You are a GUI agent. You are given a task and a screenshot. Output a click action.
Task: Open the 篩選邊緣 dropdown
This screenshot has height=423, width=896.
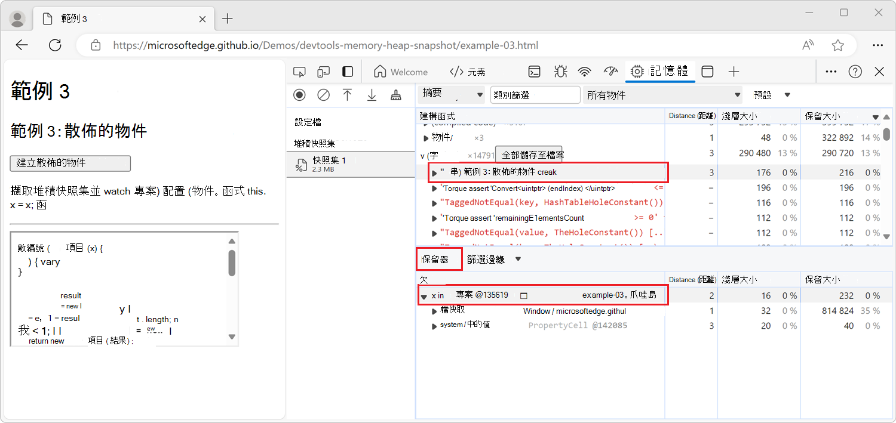point(494,260)
